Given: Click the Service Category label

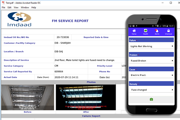Looking at the screenshot, I should coord(13,66).
